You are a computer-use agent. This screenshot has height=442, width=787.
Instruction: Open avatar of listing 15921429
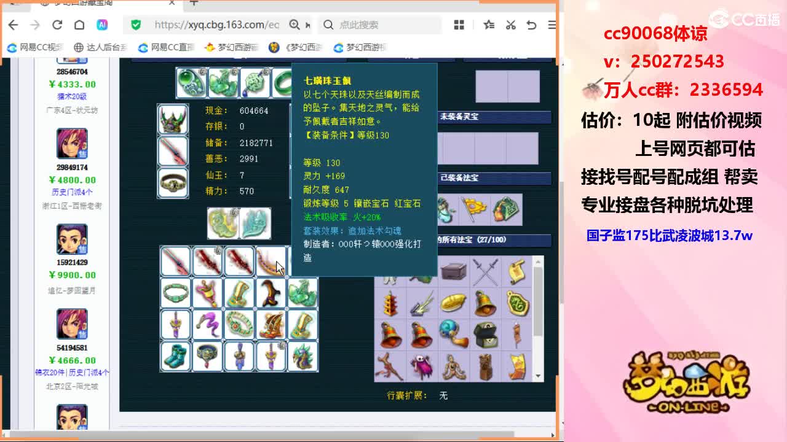pos(72,239)
